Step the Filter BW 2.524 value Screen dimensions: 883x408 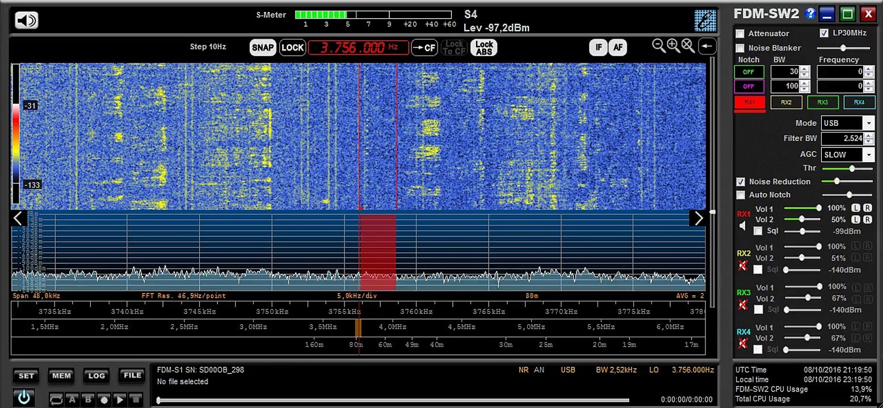[x=868, y=138]
